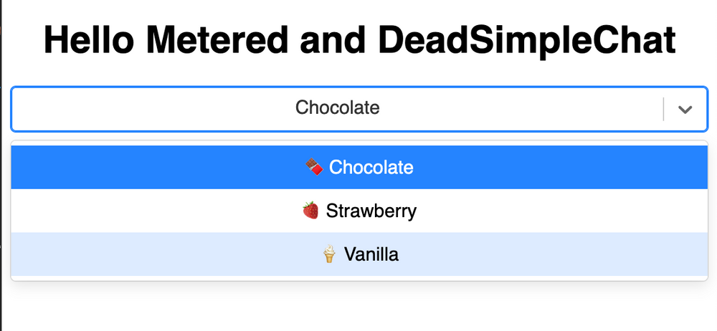Choose the highlighted Chocolate option
Screen dimensions: 717x331
[x=359, y=168]
